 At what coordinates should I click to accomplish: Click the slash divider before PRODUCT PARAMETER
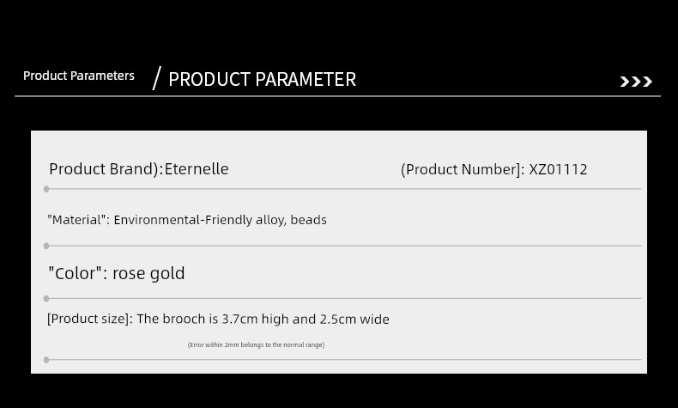[156, 78]
